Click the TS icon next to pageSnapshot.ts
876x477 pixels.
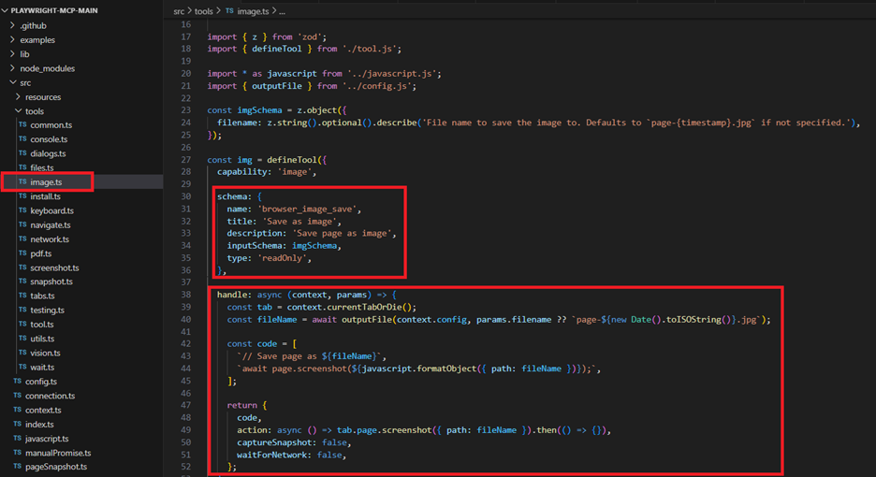click(x=17, y=467)
